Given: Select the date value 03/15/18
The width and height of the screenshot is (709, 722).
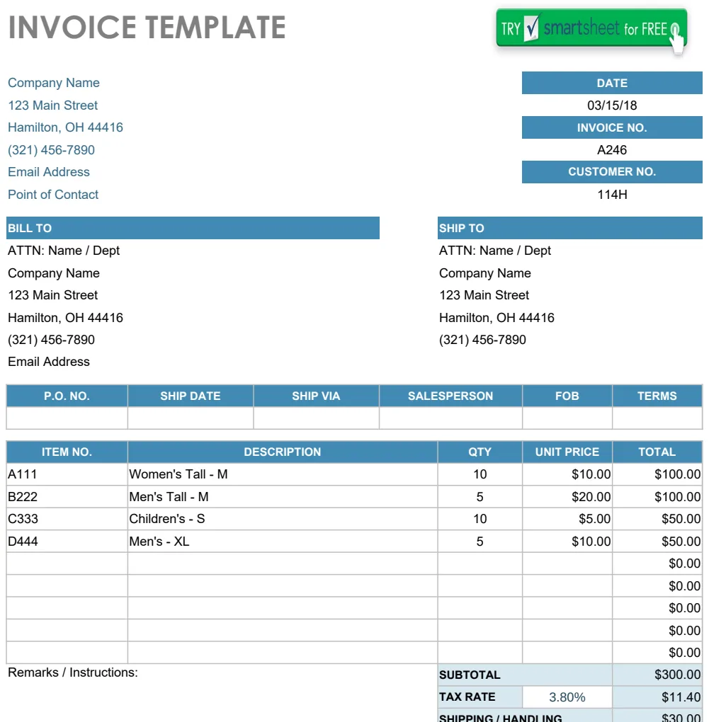Looking at the screenshot, I should coord(612,105).
